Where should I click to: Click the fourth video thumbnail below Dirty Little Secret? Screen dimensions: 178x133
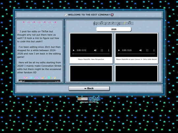tap(136, 74)
